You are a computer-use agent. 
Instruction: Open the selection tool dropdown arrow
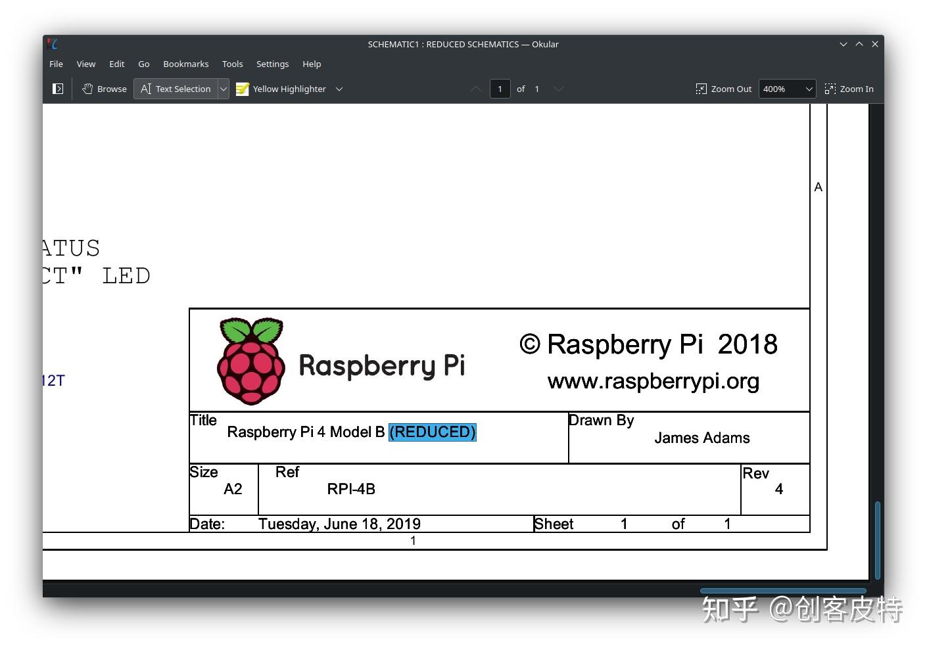(x=223, y=89)
